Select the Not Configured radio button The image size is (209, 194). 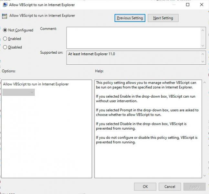tap(5, 30)
